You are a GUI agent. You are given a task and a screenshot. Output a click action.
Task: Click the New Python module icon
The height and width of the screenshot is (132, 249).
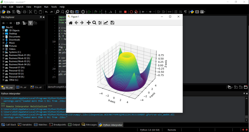(x=4, y=12)
